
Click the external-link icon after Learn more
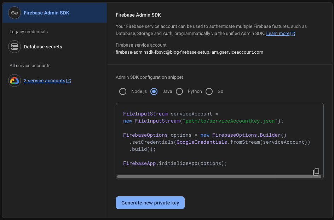click(293, 34)
